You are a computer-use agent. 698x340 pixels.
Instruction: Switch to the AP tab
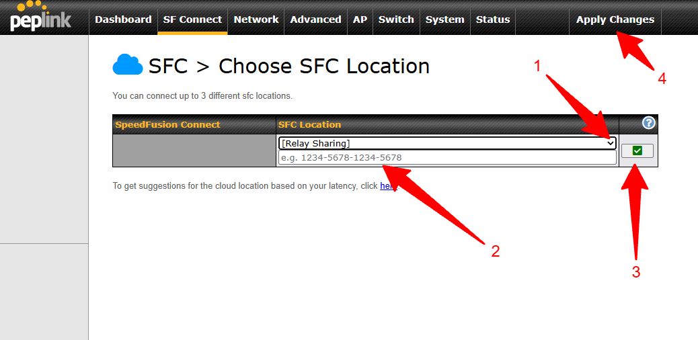[x=360, y=19]
